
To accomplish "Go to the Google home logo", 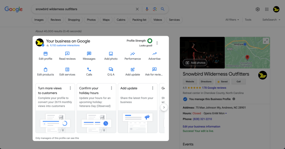I will pyautogui.click(x=14, y=9).
